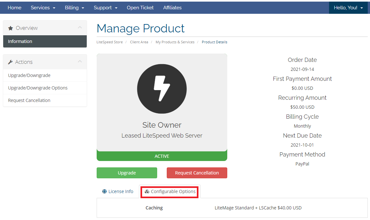Click the Billing Cycle label
This screenshot has height=220, width=370.
click(302, 117)
